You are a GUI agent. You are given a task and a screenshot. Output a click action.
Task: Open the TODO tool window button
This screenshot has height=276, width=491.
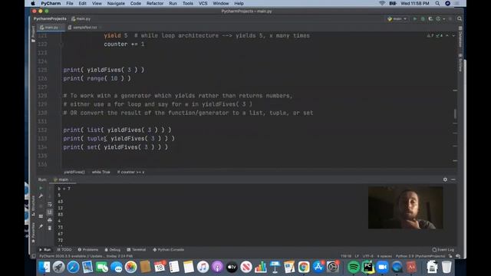[64, 250]
